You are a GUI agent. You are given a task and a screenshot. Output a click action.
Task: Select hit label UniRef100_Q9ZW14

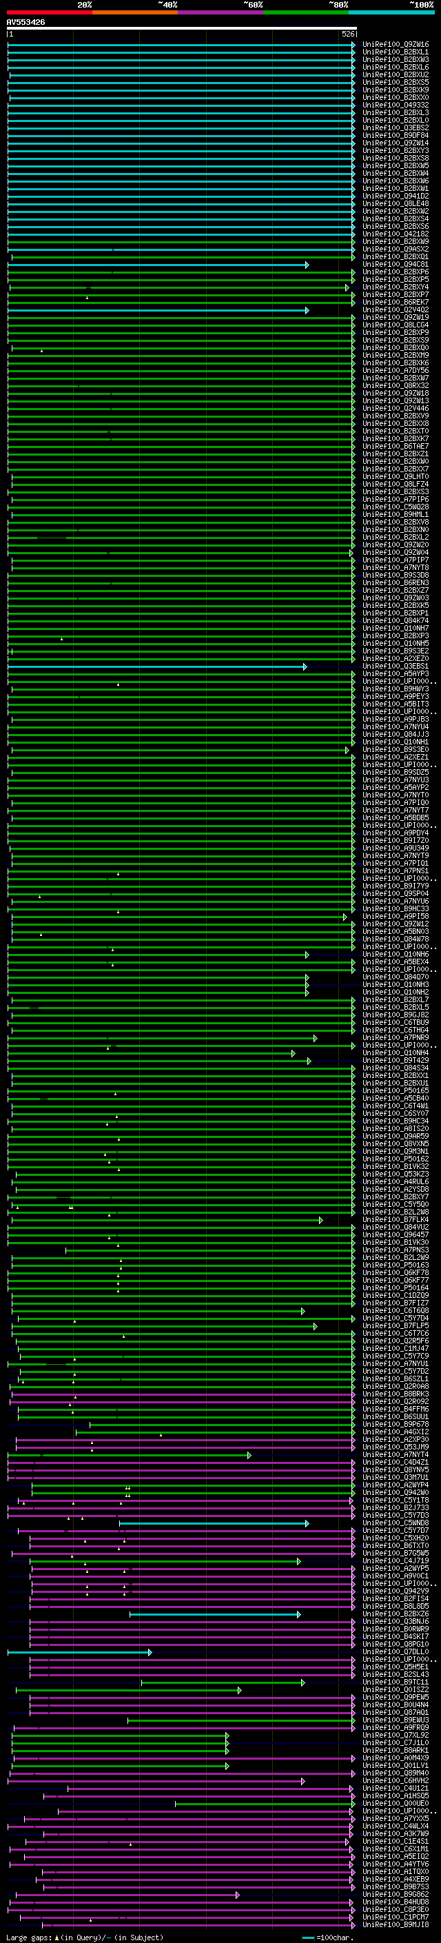(x=396, y=143)
